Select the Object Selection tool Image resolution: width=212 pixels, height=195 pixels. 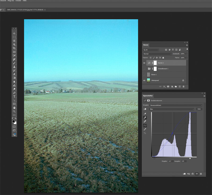[14, 44]
